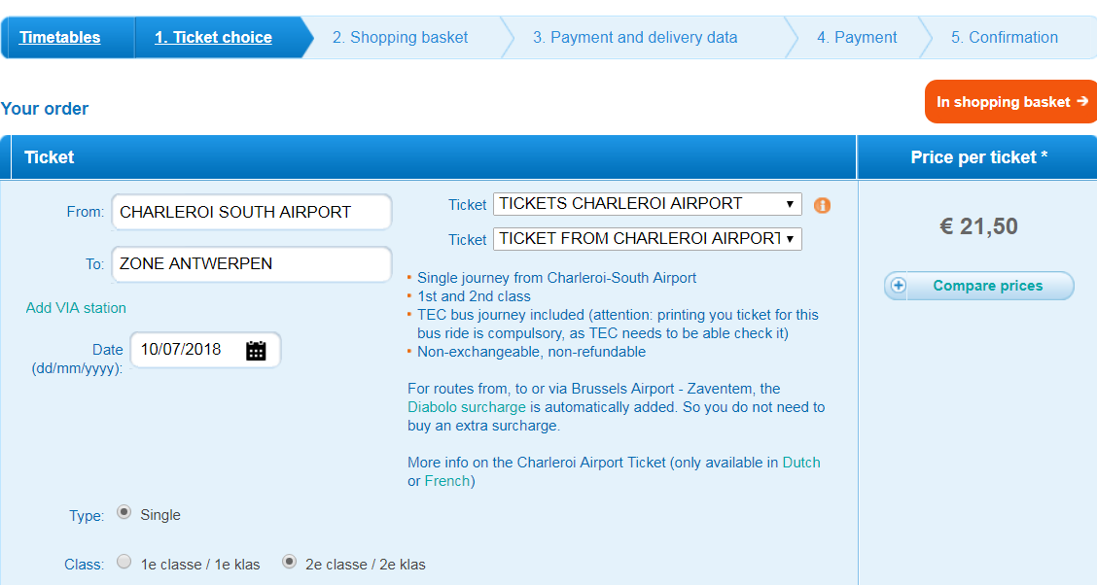Choose 2e classe / 2e klas
The height and width of the screenshot is (585, 1097).
pyautogui.click(x=289, y=562)
